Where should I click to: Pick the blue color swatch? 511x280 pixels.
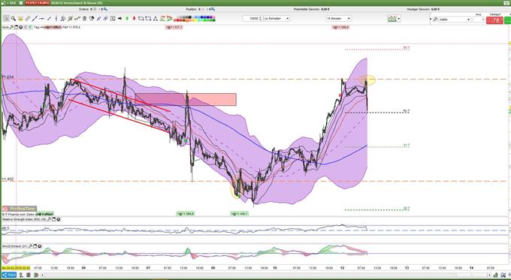(x=204, y=17)
